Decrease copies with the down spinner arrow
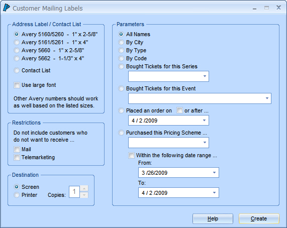 pyautogui.click(x=84, y=195)
